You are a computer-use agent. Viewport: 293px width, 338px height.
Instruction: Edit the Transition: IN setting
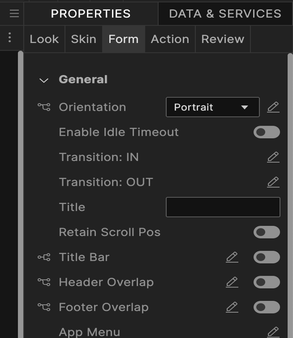coord(273,157)
